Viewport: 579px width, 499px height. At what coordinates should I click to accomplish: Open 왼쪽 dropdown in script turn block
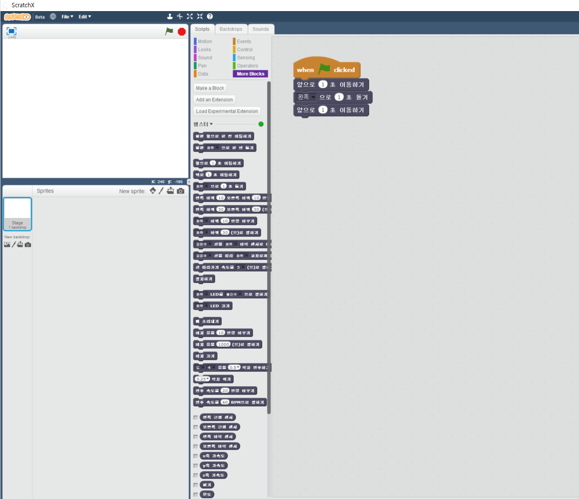306,97
